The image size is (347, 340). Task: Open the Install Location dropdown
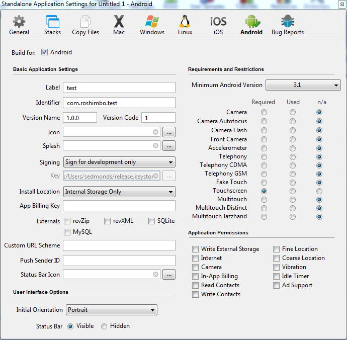click(119, 192)
